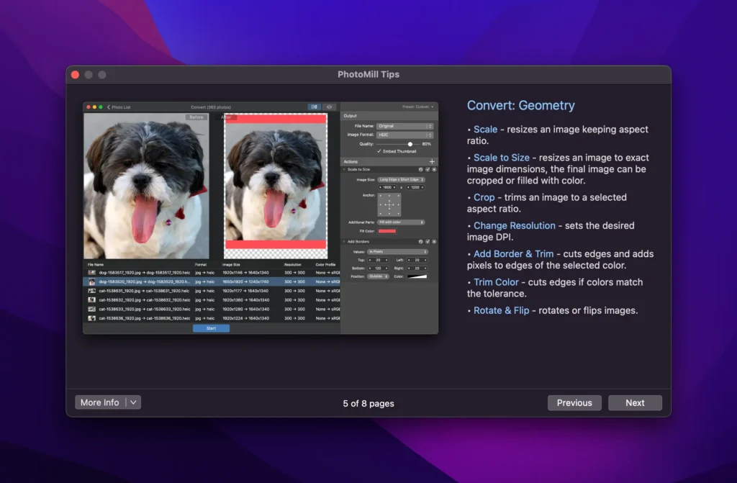Open help for the Add Borders action
737x483 pixels.
click(x=422, y=241)
